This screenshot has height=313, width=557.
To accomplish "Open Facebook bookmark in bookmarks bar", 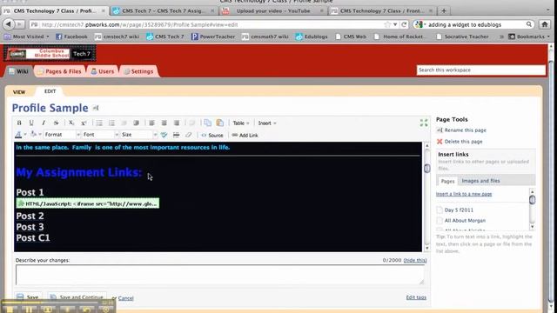I will [71, 37].
